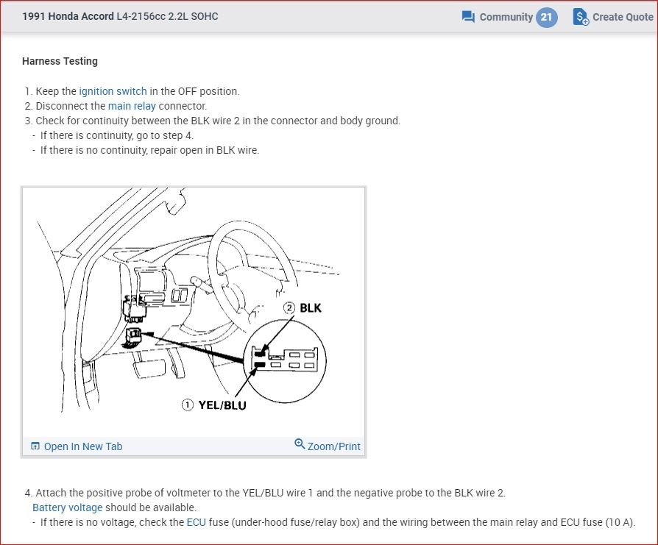The width and height of the screenshot is (658, 545).
Task: Click the Create Quote dollar icon
Action: [581, 17]
